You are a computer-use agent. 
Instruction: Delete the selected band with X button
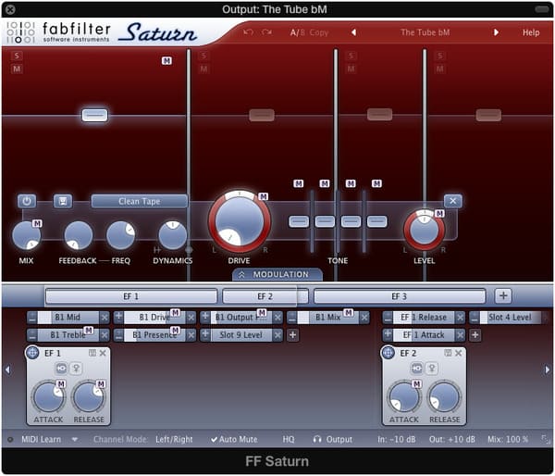coord(451,201)
